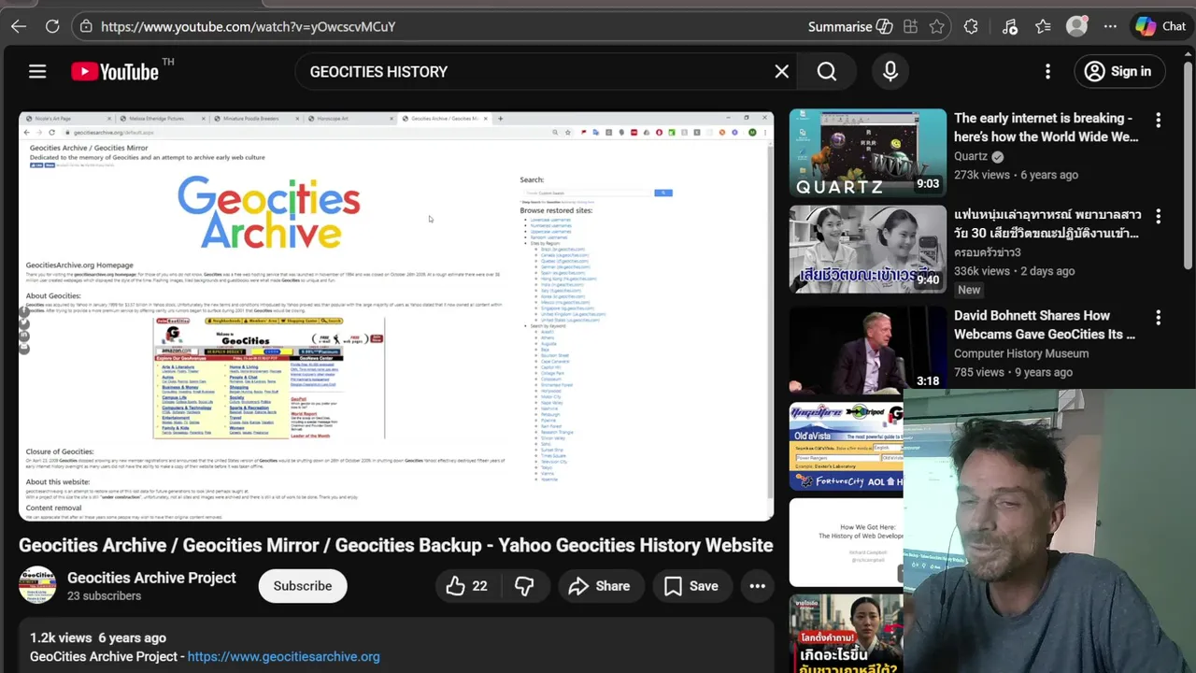The image size is (1196, 673).
Task: Open options for David Bohnett video
Action: 1158,317
